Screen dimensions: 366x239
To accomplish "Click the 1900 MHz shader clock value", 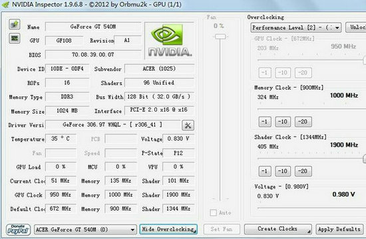I will (344, 145).
